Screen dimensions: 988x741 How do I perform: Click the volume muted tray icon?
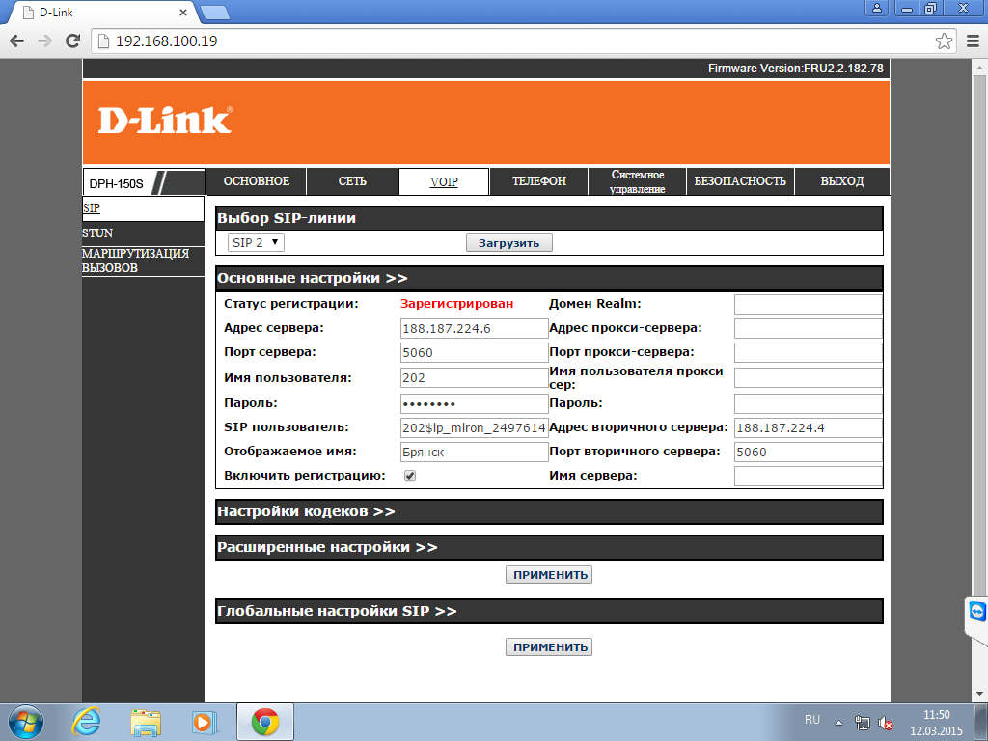click(886, 723)
